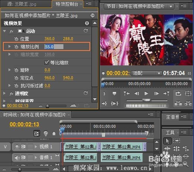Toggle the Scale keyframe stopwatch
Viewport: 194px width, 172px height.
pyautogui.click(x=16, y=46)
